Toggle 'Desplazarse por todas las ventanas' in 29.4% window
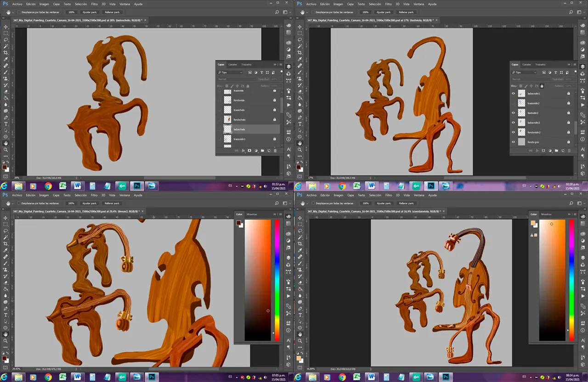The height and width of the screenshot is (382, 588). pos(19,203)
